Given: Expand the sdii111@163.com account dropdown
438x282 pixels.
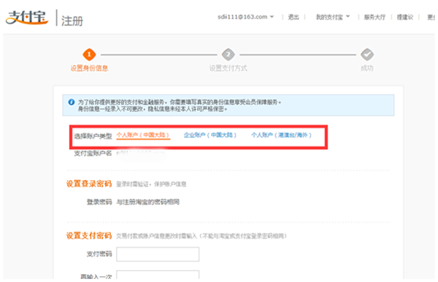Looking at the screenshot, I should (246, 17).
